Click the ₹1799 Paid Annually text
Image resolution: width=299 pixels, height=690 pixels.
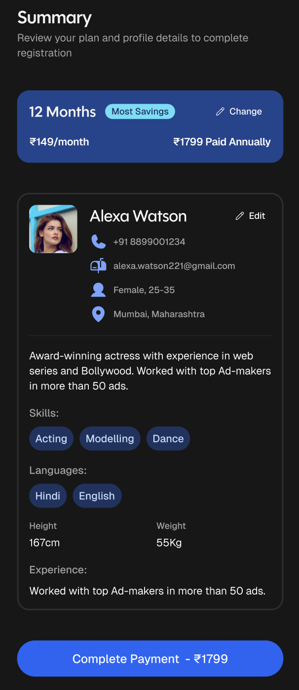click(222, 142)
